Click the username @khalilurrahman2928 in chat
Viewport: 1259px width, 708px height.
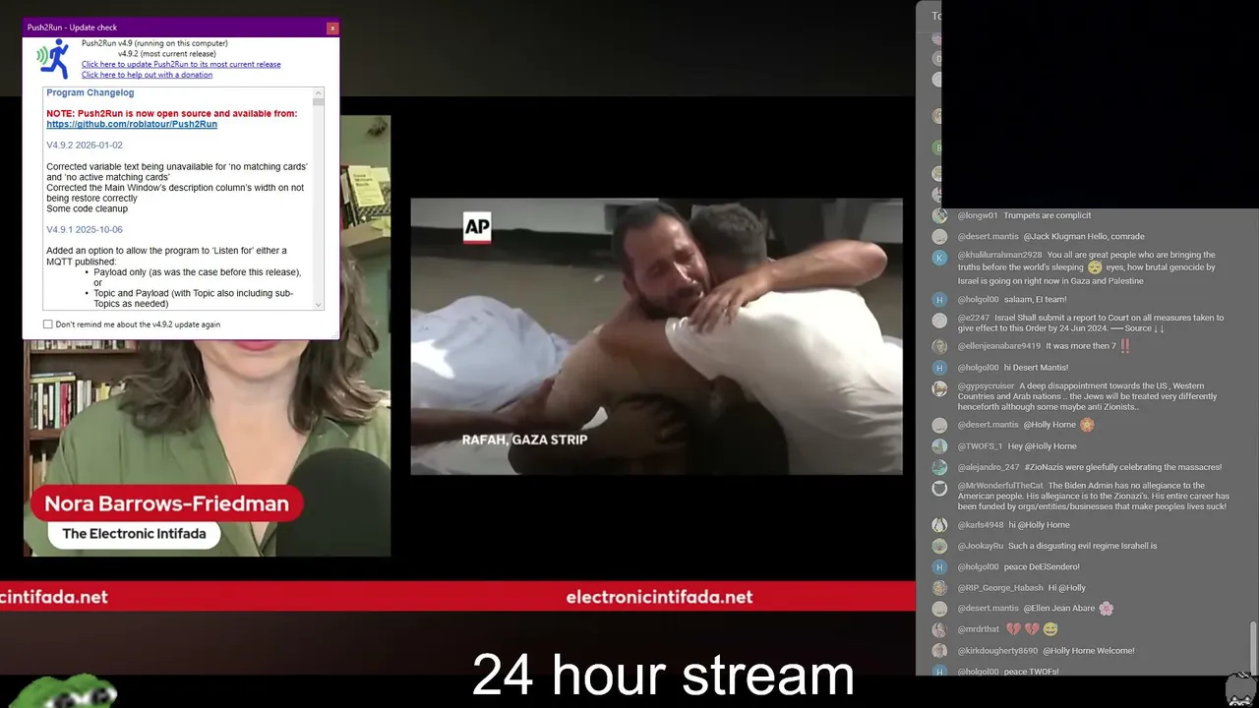[x=999, y=255]
